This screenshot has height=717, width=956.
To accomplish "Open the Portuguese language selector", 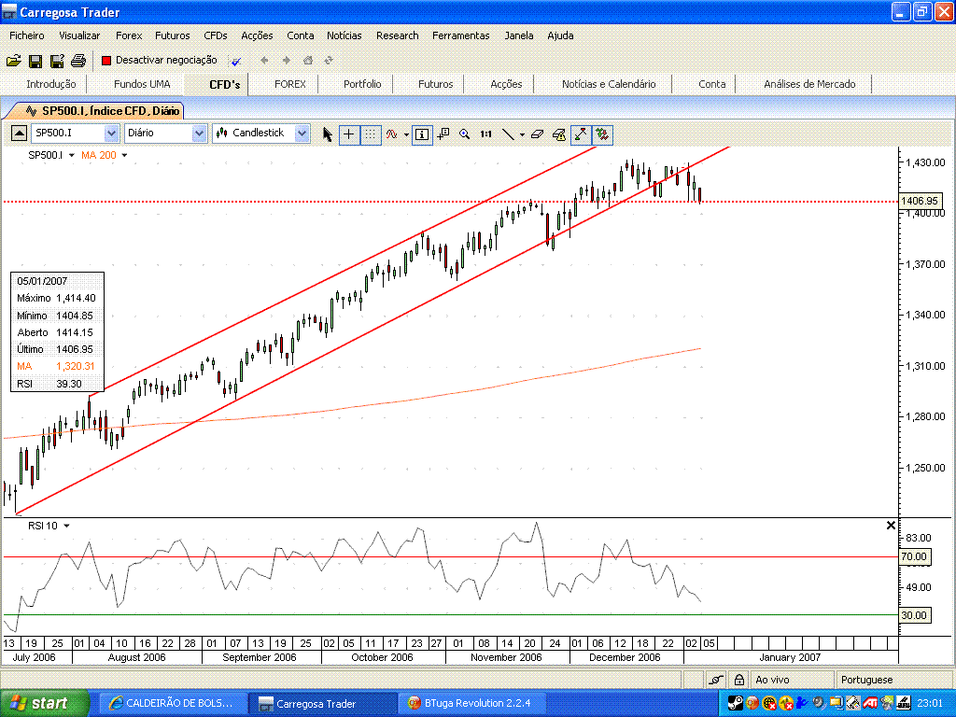I will point(869,680).
